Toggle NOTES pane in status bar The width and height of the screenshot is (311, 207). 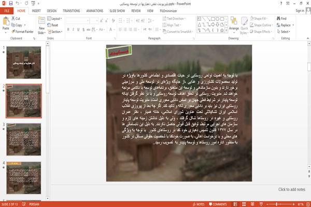point(199,204)
